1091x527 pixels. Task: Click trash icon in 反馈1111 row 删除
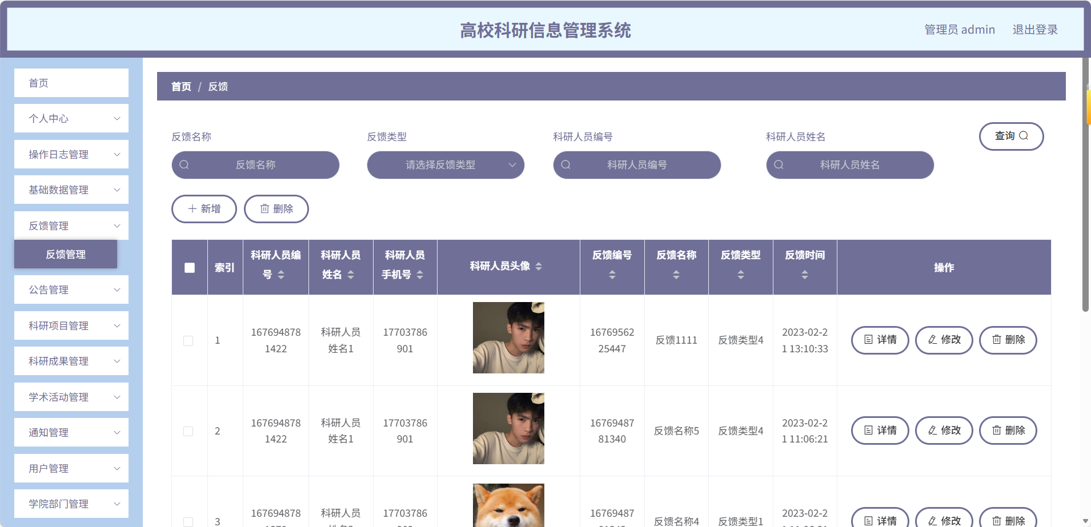pyautogui.click(x=996, y=340)
